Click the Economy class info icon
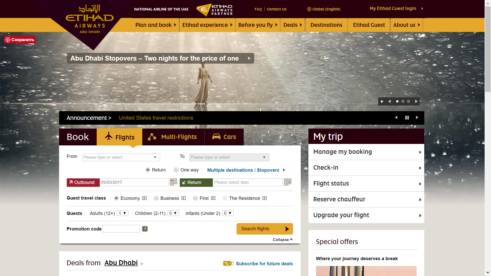 144,198
